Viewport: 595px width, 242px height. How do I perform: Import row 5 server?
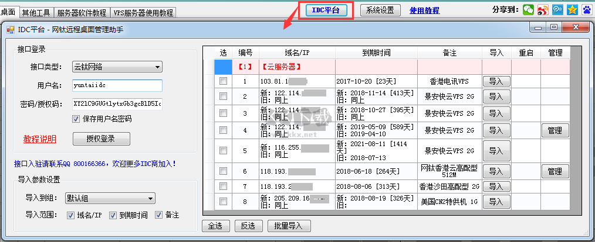[x=496, y=151]
